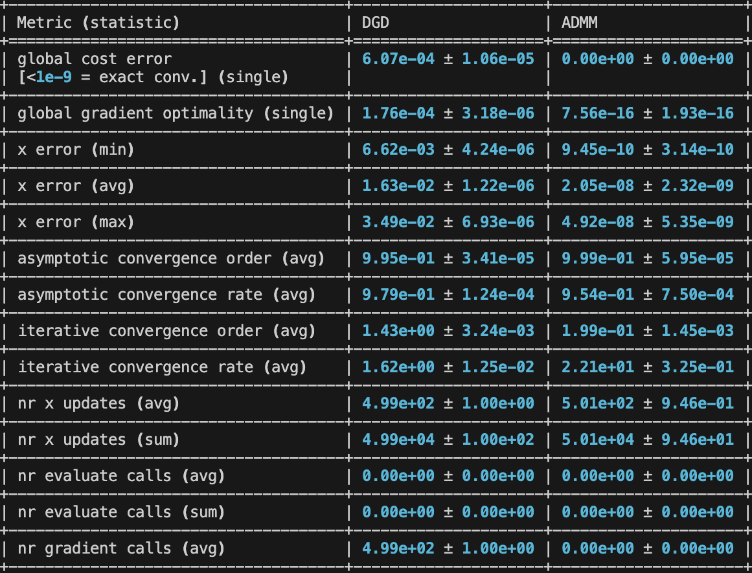Select the 'nr x updates (sum)' label
This screenshot has width=752, height=573.
pos(98,440)
